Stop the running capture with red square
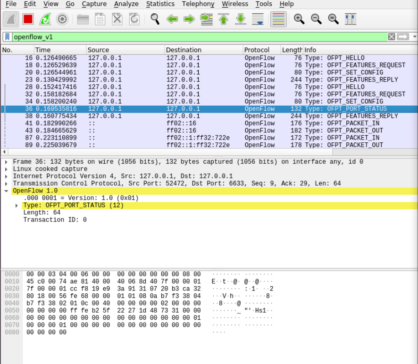 [28, 19]
